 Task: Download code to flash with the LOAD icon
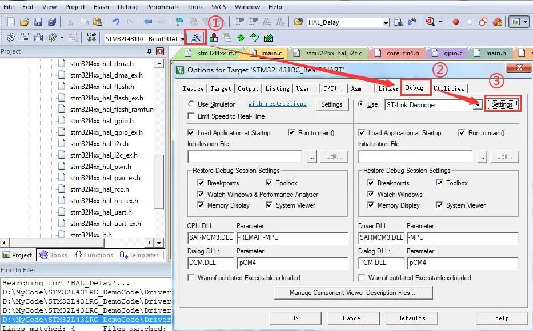(x=91, y=37)
